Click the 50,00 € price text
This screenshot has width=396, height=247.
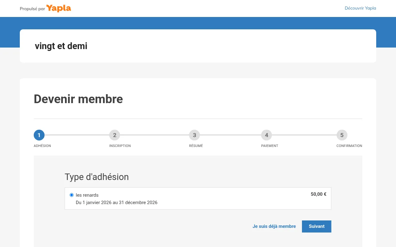pos(319,194)
